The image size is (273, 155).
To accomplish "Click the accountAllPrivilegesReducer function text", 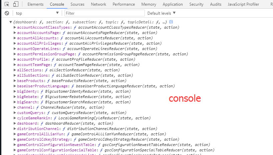I will pos(115,43).
